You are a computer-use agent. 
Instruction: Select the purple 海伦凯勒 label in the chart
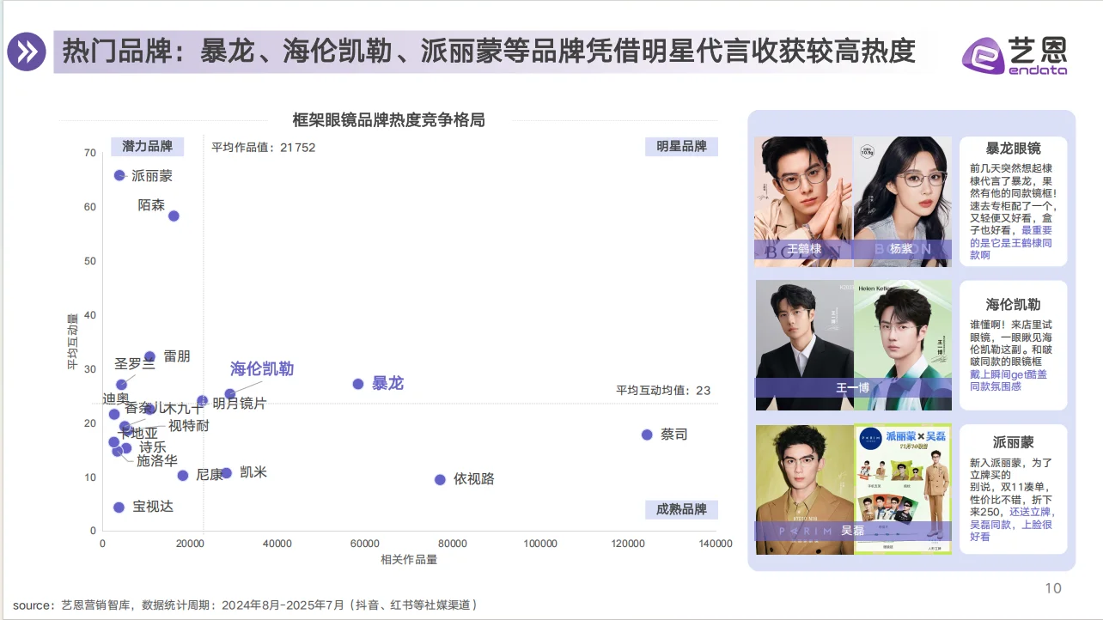coord(262,369)
